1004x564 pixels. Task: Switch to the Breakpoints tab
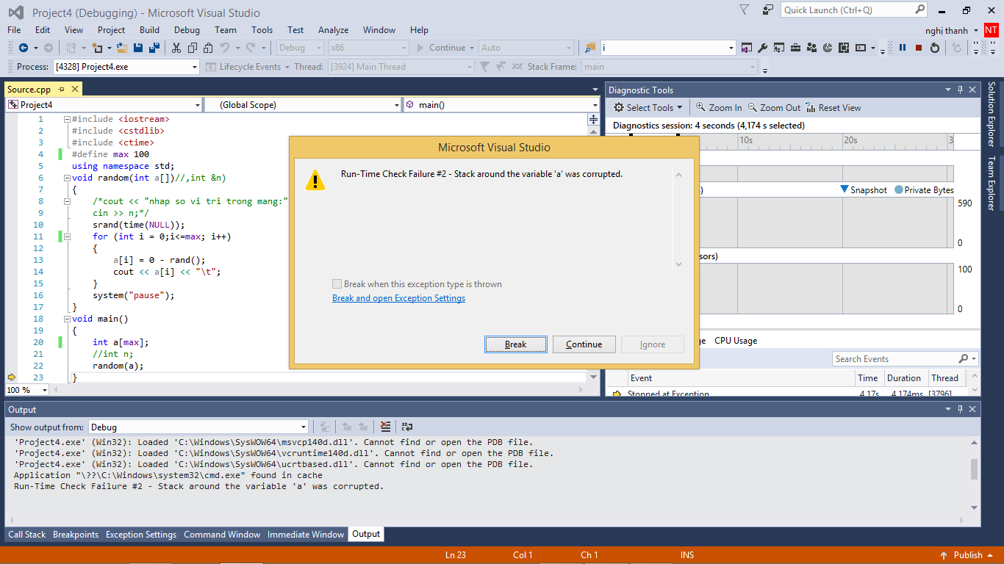point(76,535)
